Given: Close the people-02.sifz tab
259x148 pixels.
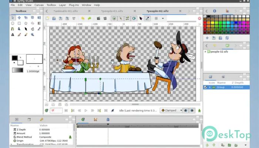Looking at the screenshot, I should [x=180, y=11].
